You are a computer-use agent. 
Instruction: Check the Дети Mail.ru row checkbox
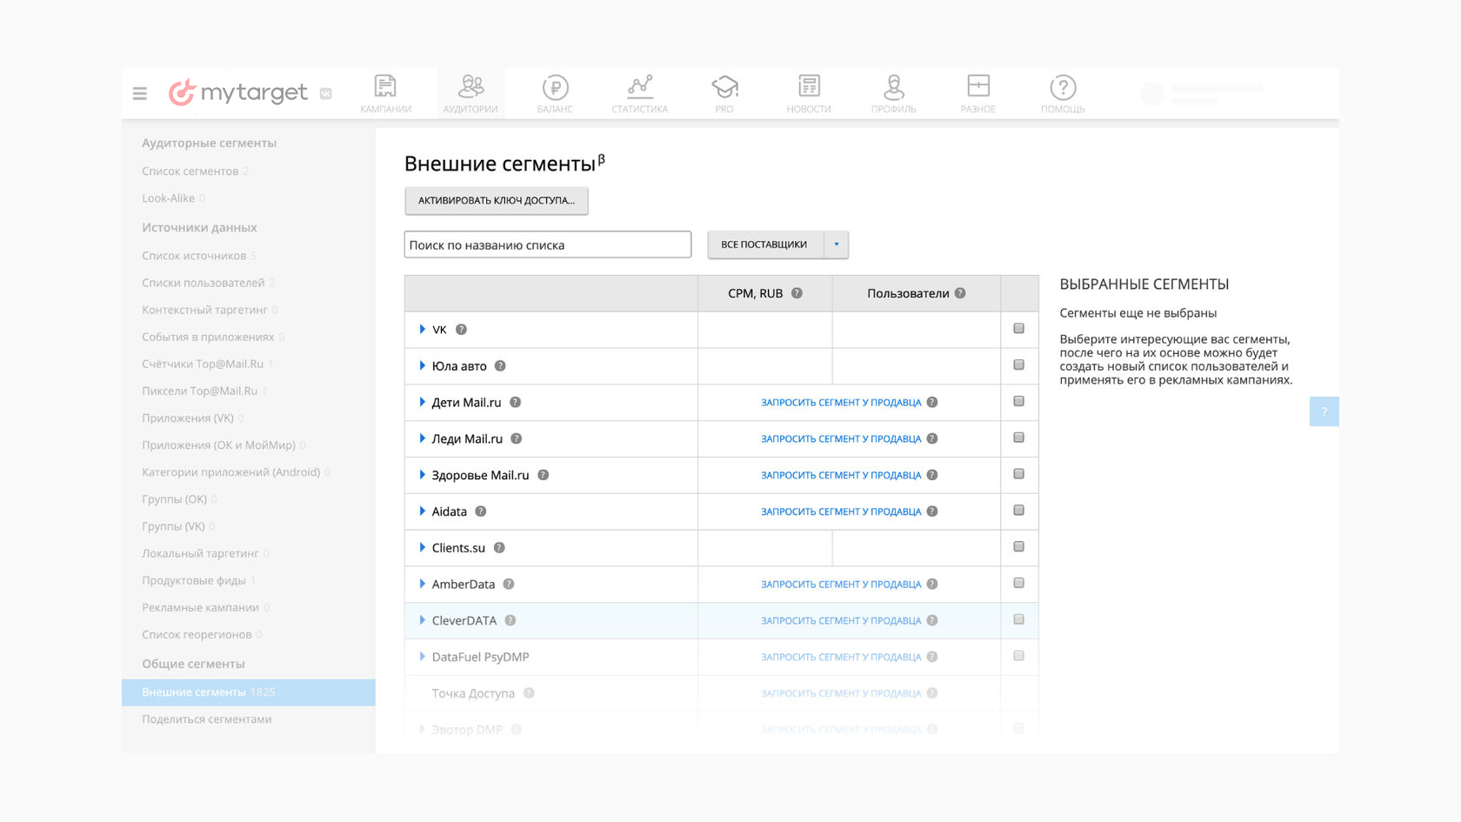(x=1018, y=402)
